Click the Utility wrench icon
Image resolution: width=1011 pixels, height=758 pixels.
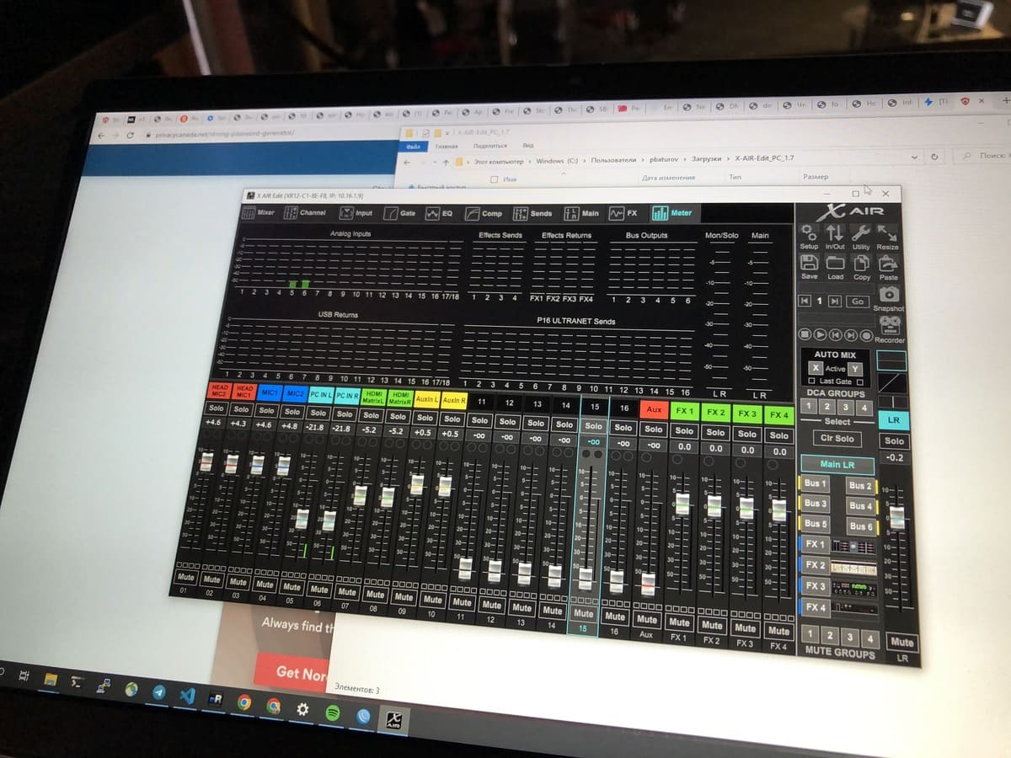tap(861, 233)
